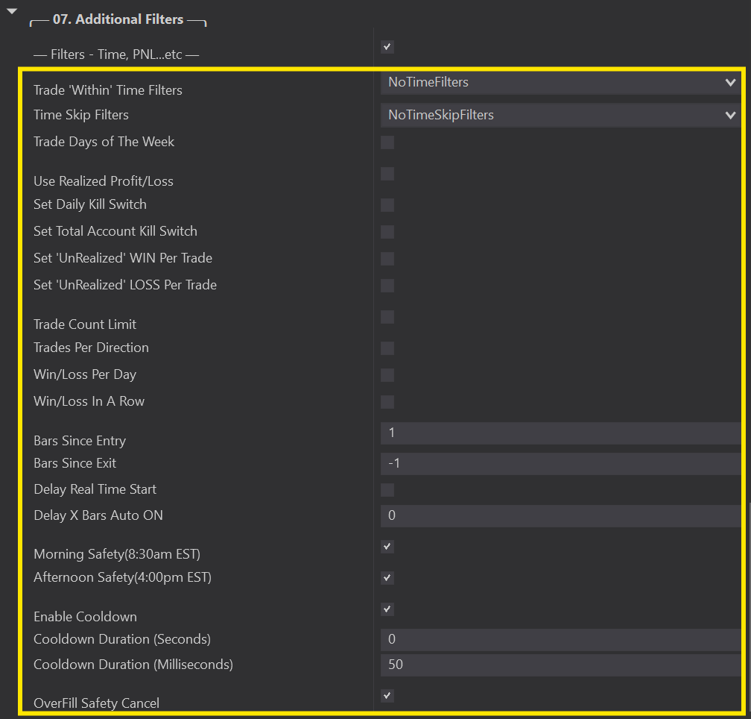Screen dimensions: 751x719
Task: Turn on Set Daily Kill Switch
Action: pyautogui.click(x=387, y=205)
